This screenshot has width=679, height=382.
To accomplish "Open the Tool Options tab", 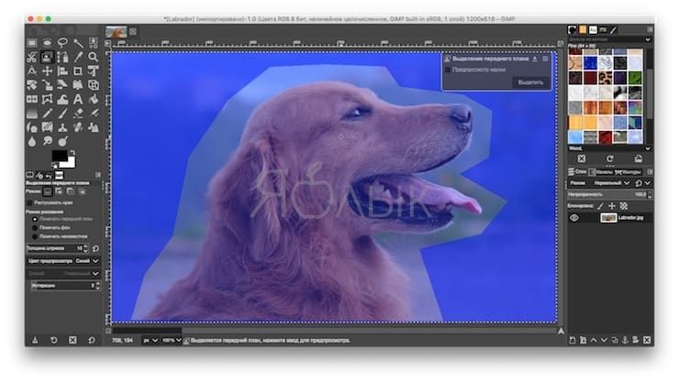I will click(x=30, y=175).
